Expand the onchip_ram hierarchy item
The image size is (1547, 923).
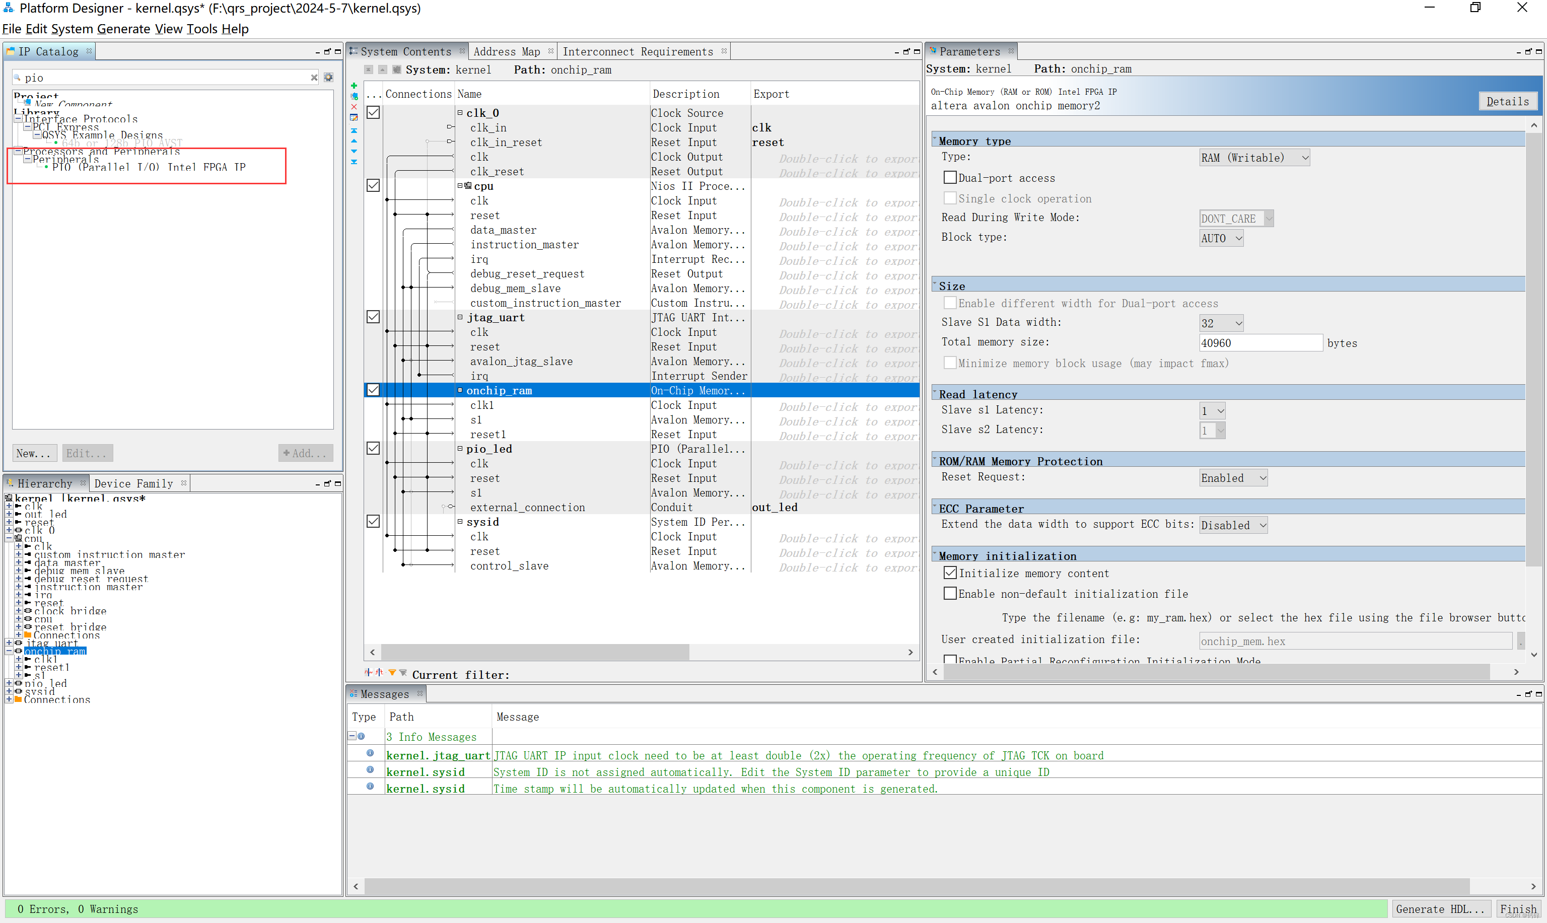coord(9,651)
